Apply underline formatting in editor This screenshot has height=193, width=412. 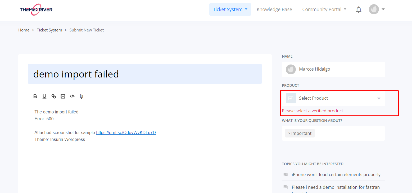coord(44,96)
